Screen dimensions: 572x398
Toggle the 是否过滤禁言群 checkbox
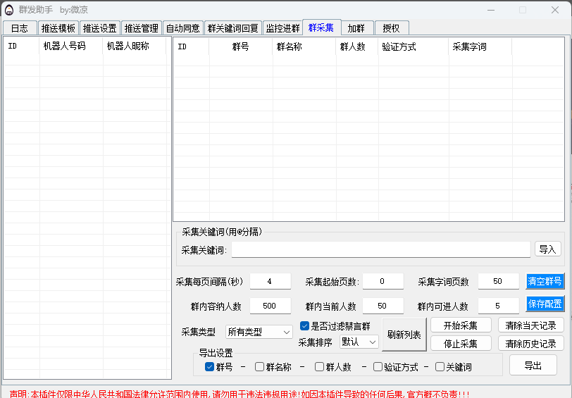click(x=305, y=326)
